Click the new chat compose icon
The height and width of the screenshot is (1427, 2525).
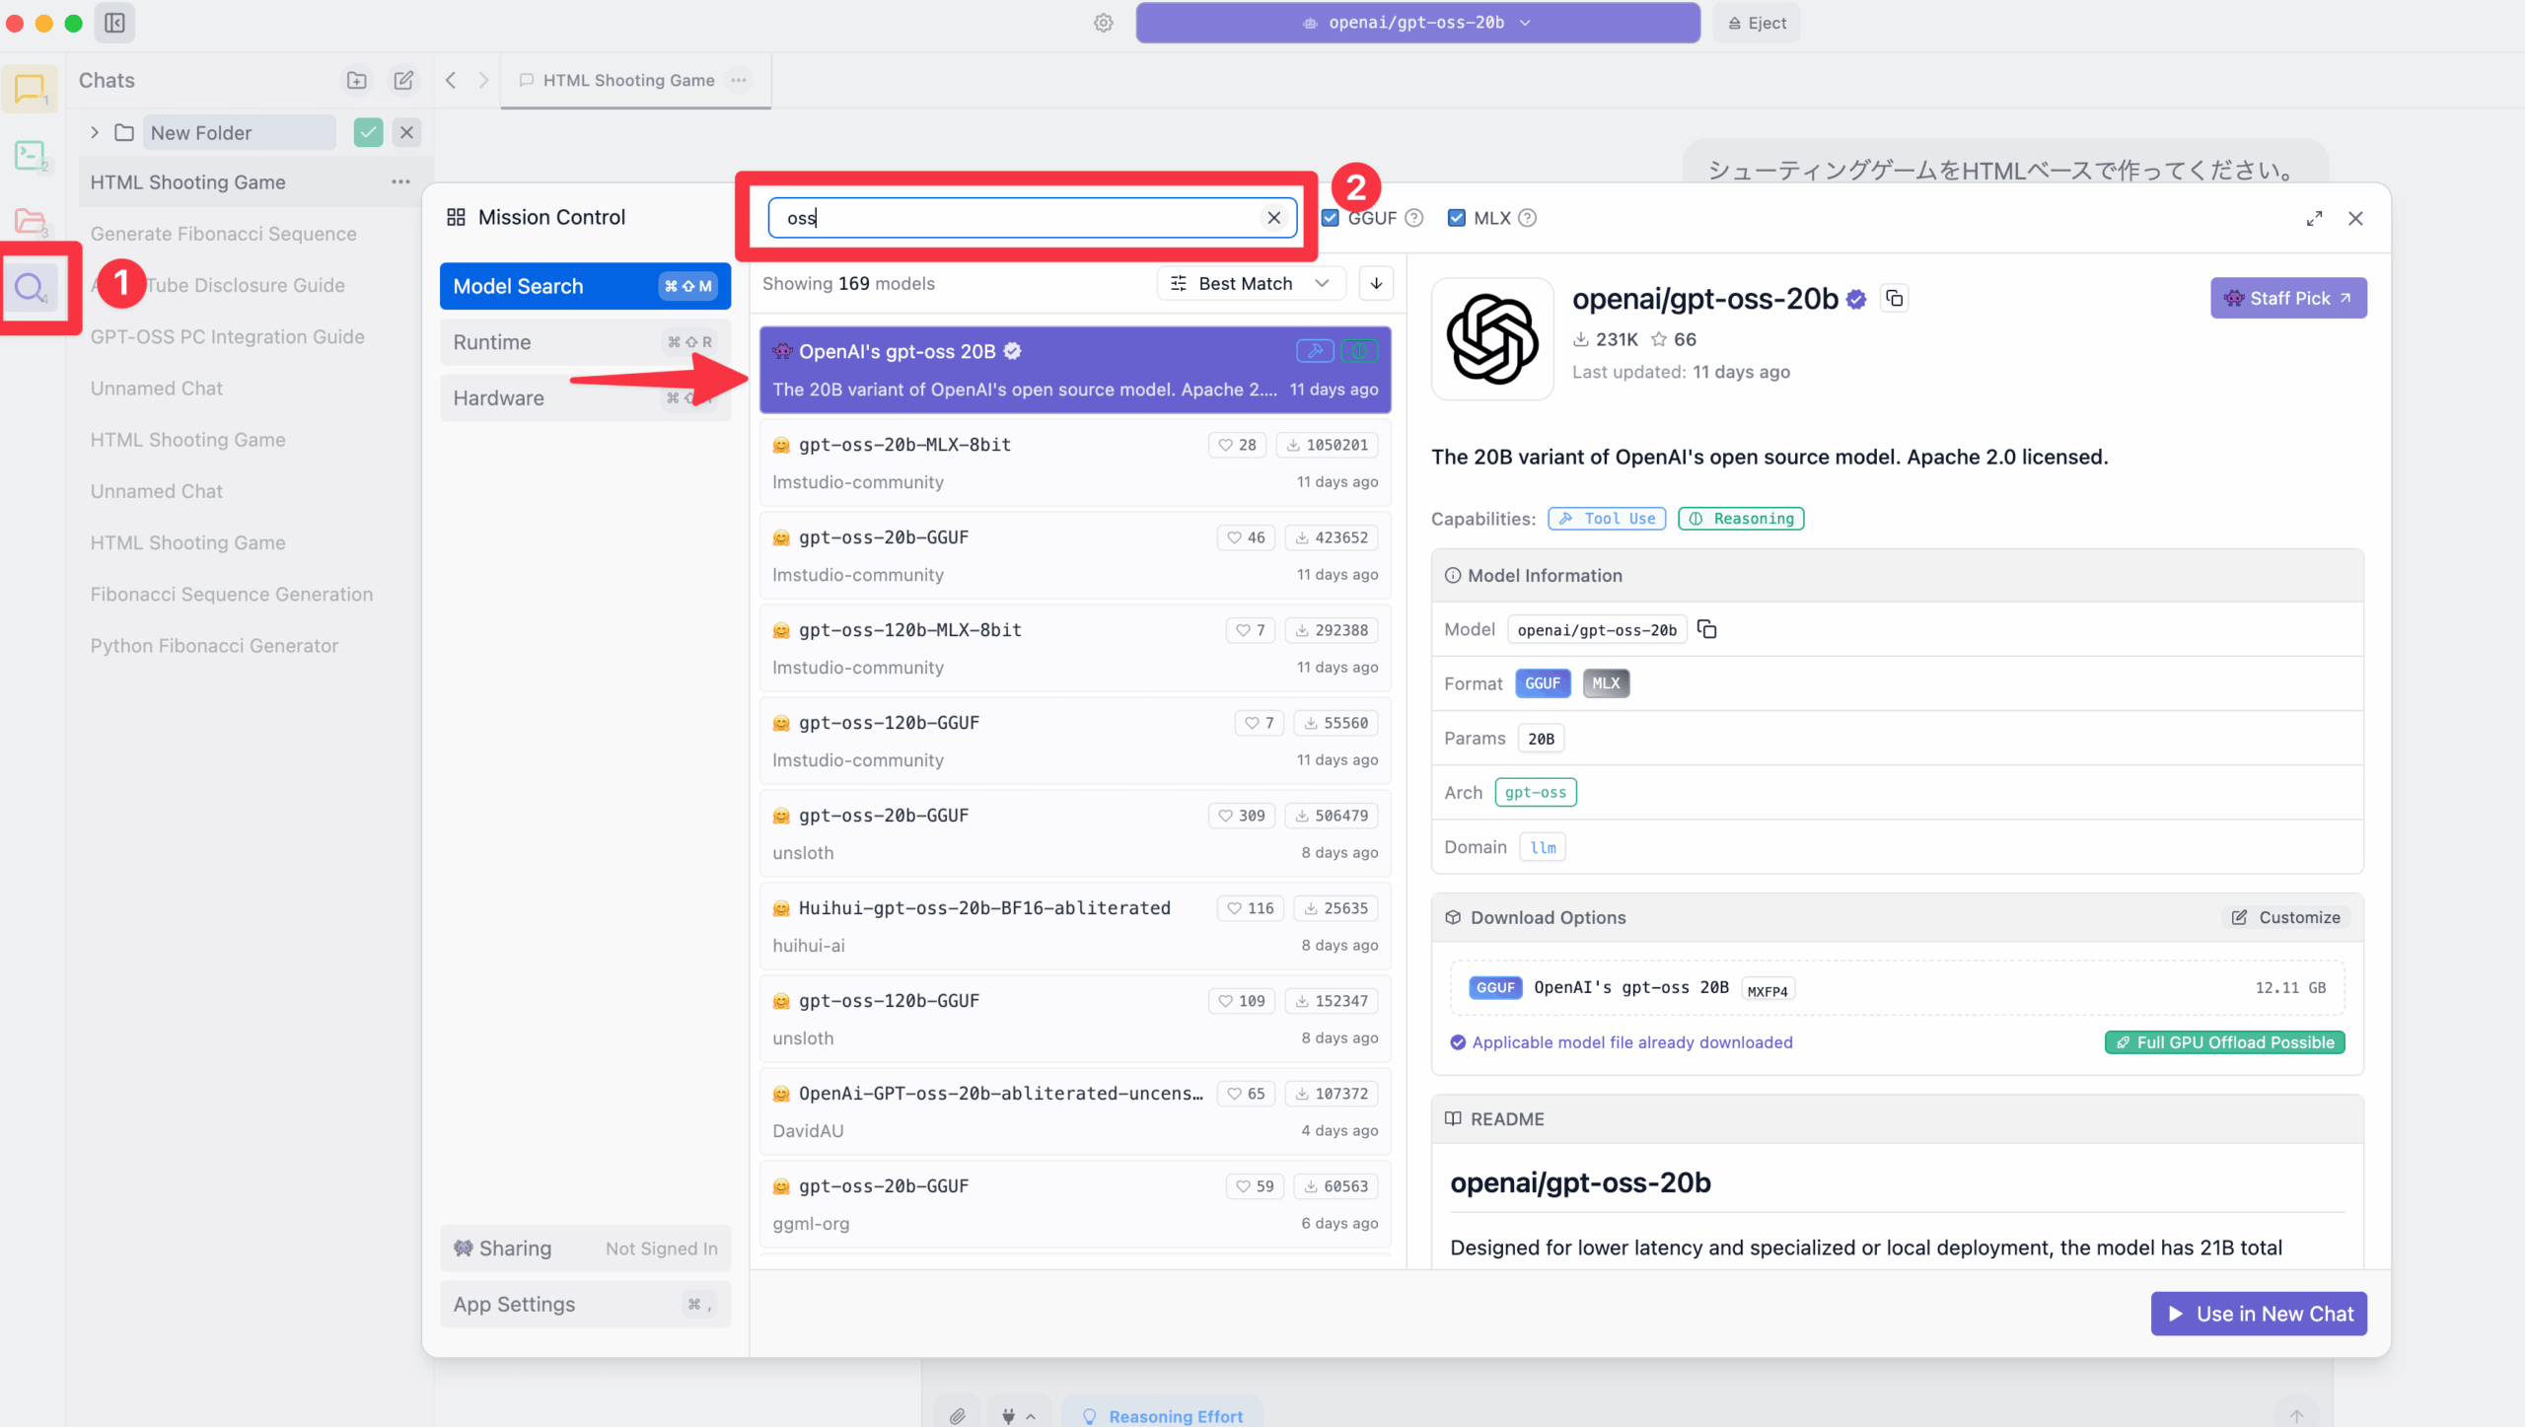tap(403, 81)
